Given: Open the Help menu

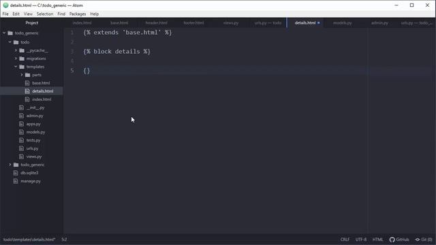Looking at the screenshot, I should [95, 14].
